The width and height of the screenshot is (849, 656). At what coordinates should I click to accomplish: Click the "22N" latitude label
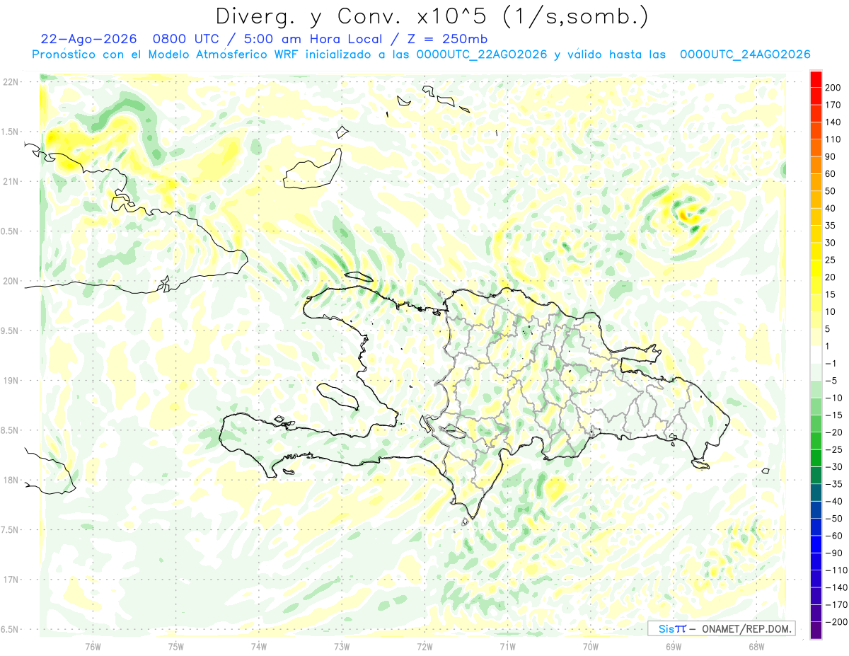[x=10, y=82]
